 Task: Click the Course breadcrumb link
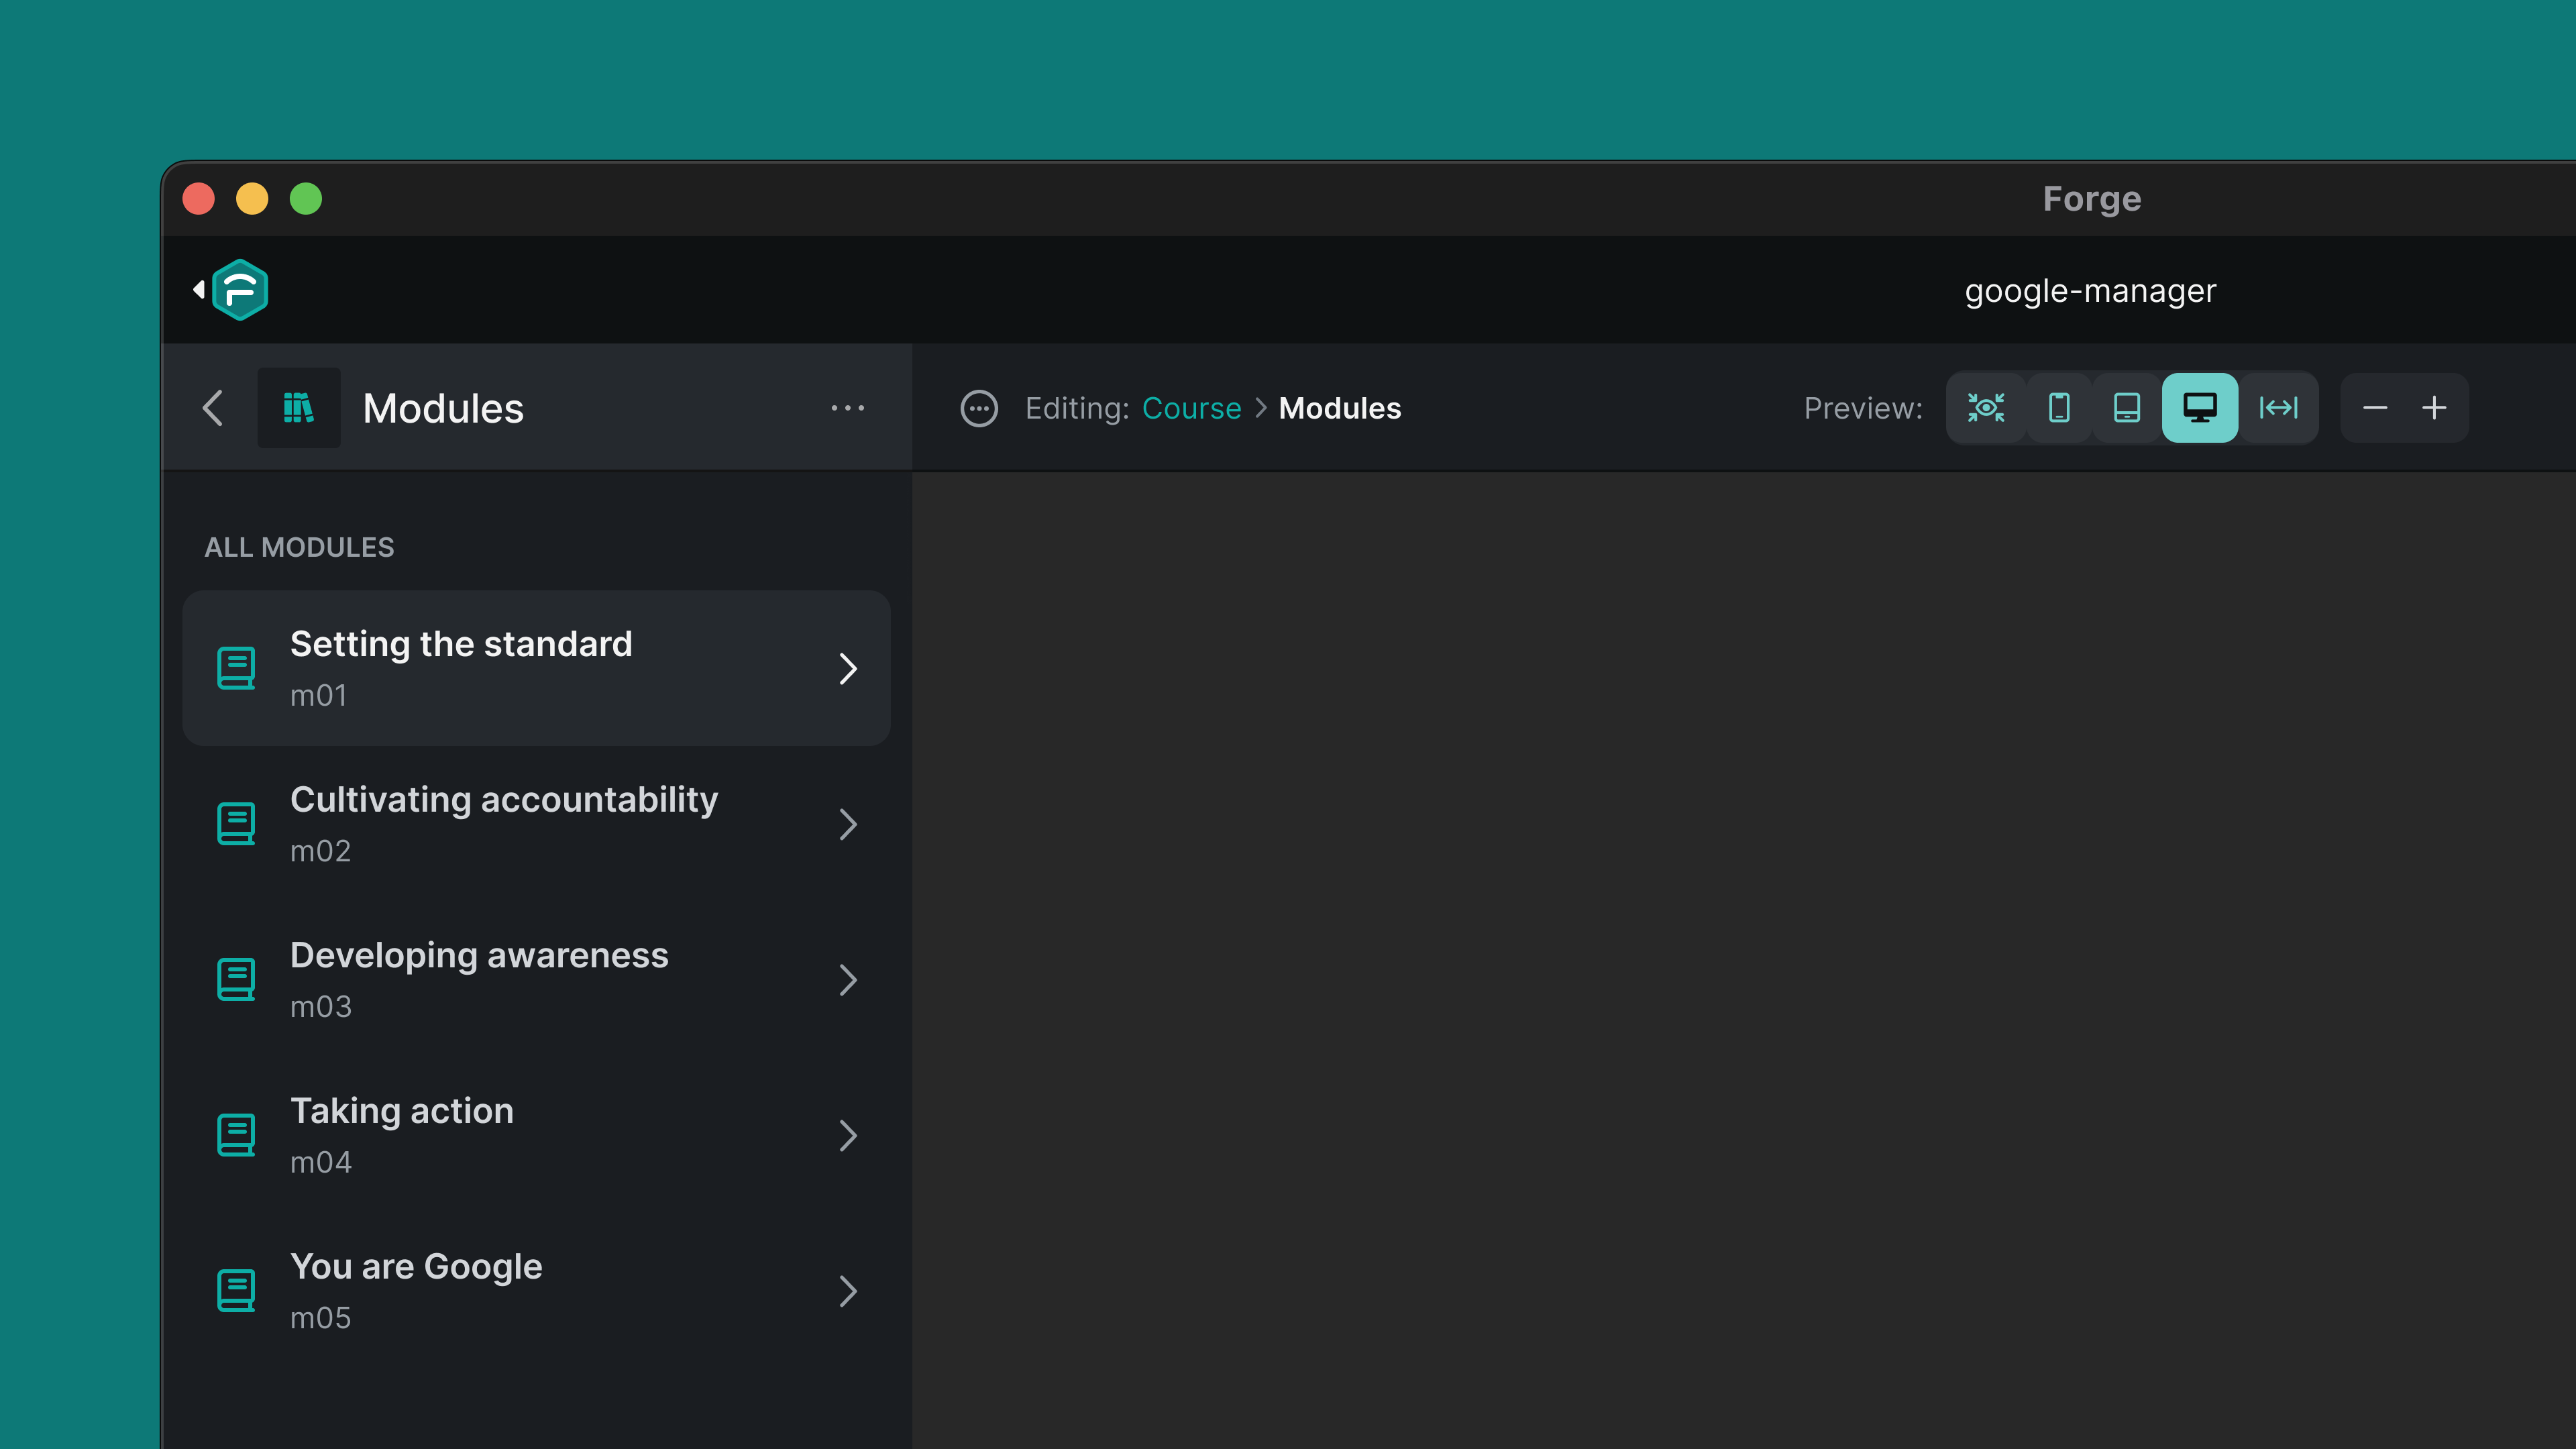click(x=1191, y=408)
